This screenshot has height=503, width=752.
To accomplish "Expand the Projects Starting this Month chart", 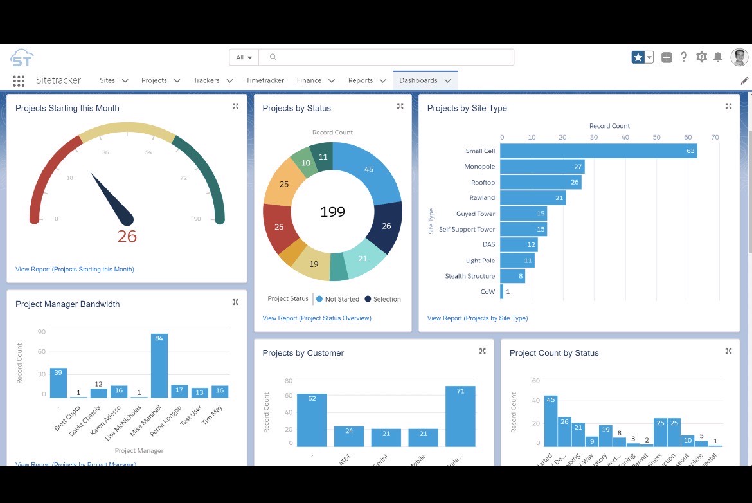I will [x=235, y=106].
